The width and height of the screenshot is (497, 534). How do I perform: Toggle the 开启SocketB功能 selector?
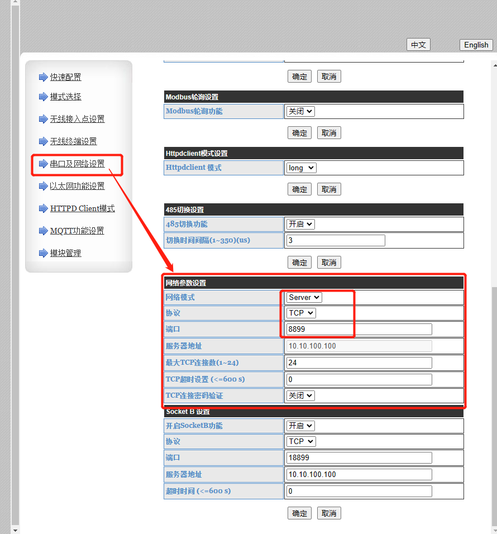coord(300,426)
